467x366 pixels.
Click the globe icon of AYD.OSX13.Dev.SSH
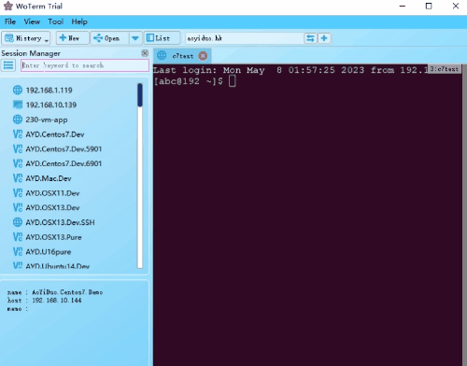coord(18,222)
